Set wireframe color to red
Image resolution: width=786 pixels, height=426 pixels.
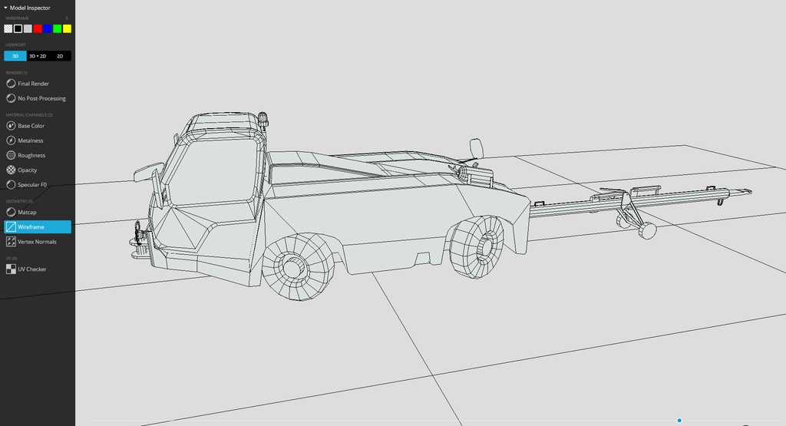tap(38, 28)
